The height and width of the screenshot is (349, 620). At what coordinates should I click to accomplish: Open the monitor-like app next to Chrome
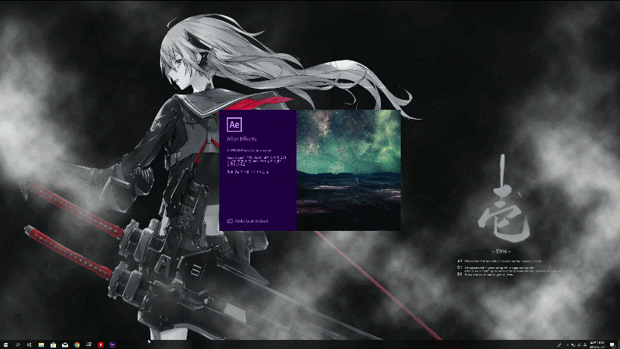coord(88,344)
